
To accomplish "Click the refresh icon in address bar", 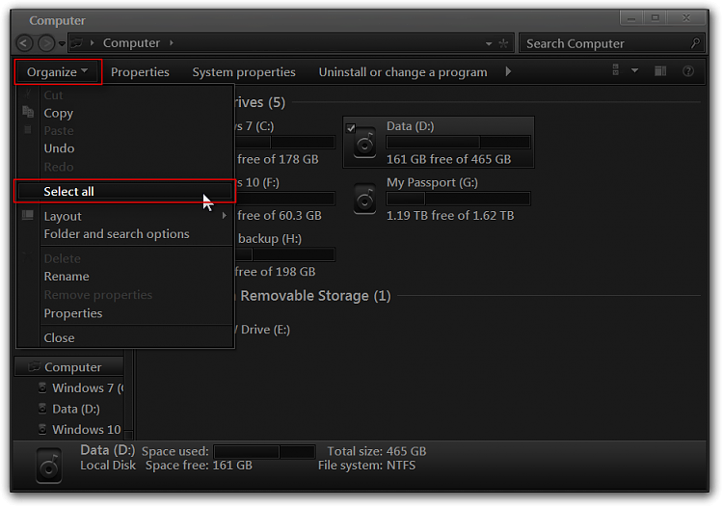I will pos(503,43).
